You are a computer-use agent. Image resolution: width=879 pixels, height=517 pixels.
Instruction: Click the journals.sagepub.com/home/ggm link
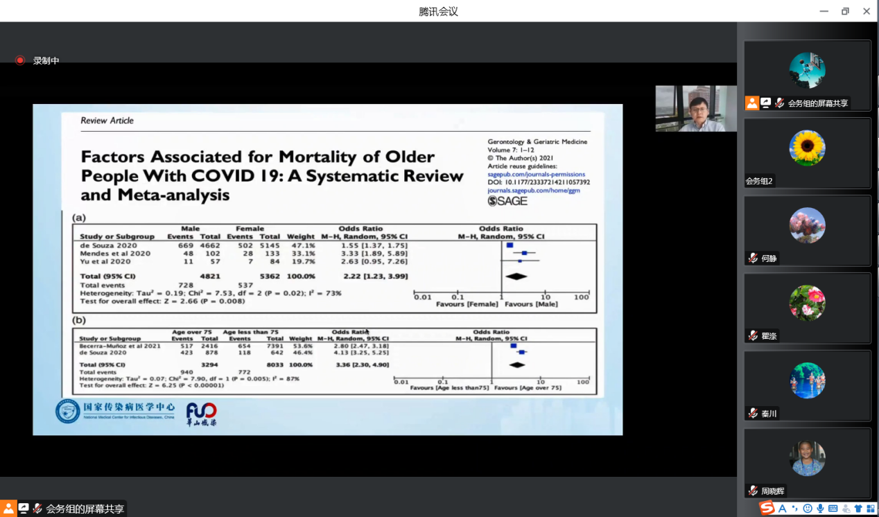(533, 190)
